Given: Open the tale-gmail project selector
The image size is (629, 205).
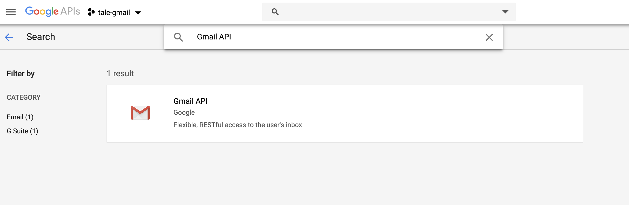Looking at the screenshot, I should click(114, 12).
